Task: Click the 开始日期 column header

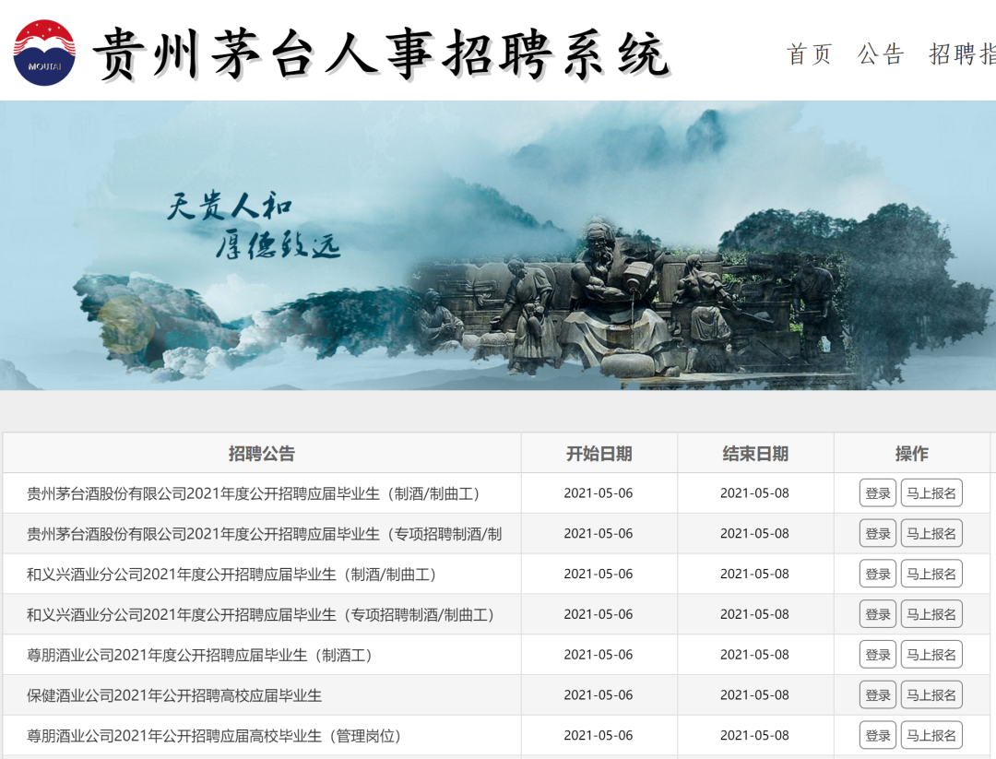Action: pos(599,454)
